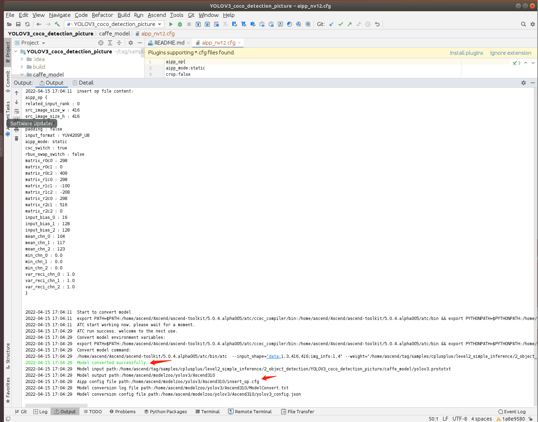Open the Ascend menu
The height and width of the screenshot is (422, 538).
[157, 15]
